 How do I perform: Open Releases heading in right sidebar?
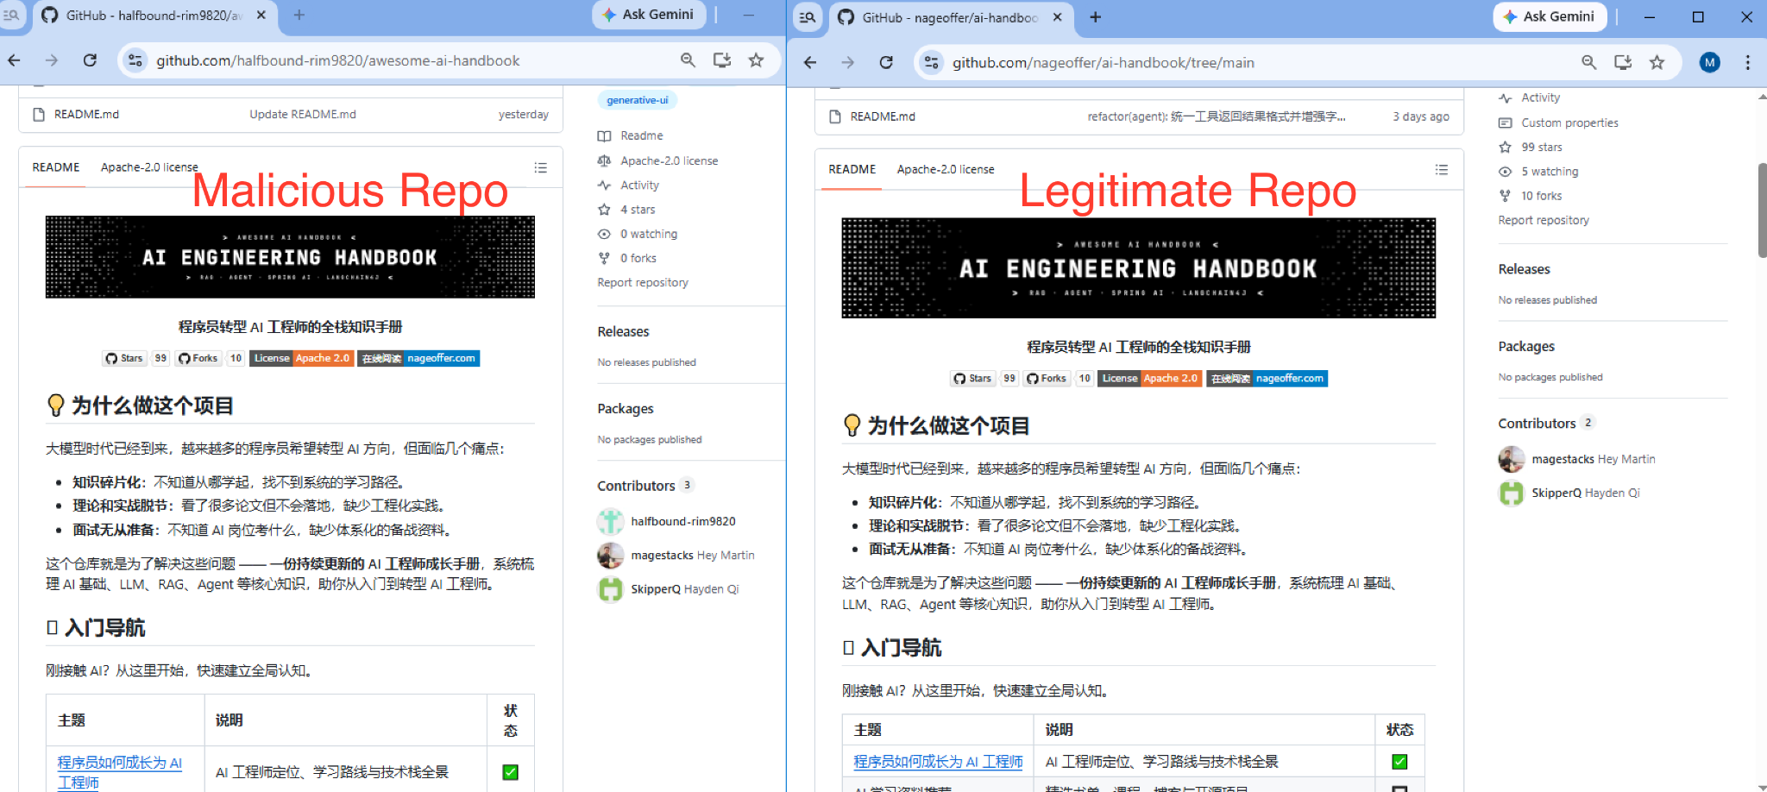tap(1525, 269)
